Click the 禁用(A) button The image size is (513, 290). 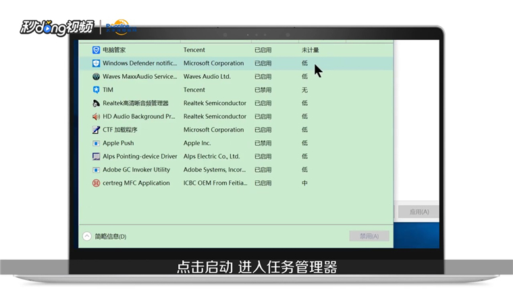click(369, 236)
